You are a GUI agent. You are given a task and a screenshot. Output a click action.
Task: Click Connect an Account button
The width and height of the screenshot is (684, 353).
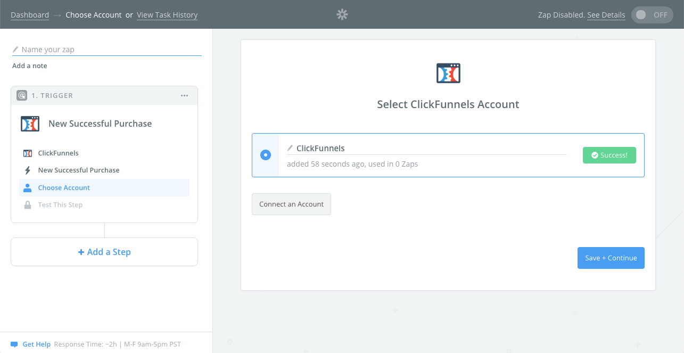pyautogui.click(x=291, y=204)
